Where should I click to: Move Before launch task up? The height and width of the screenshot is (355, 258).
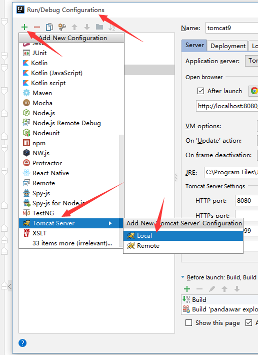pyautogui.click(x=224, y=289)
